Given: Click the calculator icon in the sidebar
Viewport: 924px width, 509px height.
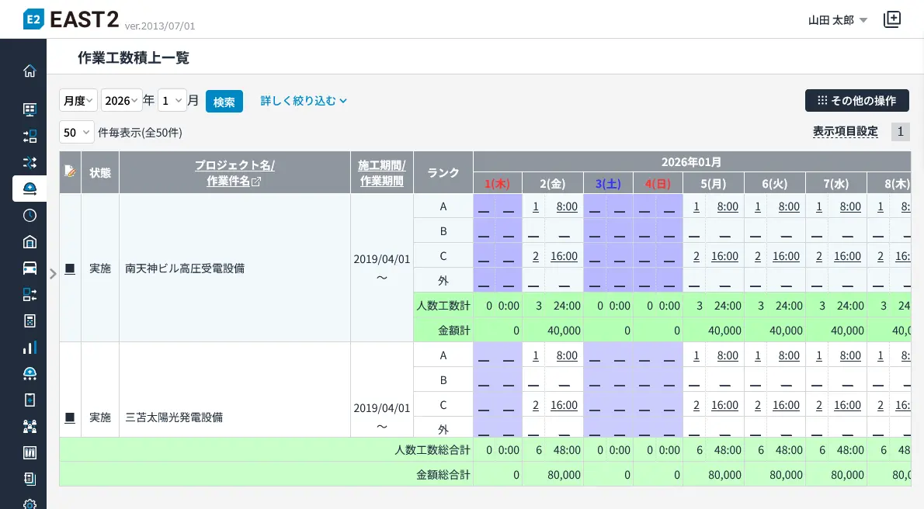Looking at the screenshot, I should point(30,320).
